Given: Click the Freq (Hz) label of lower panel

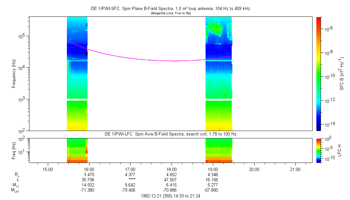Looking at the screenshot, I should coord(14,150).
